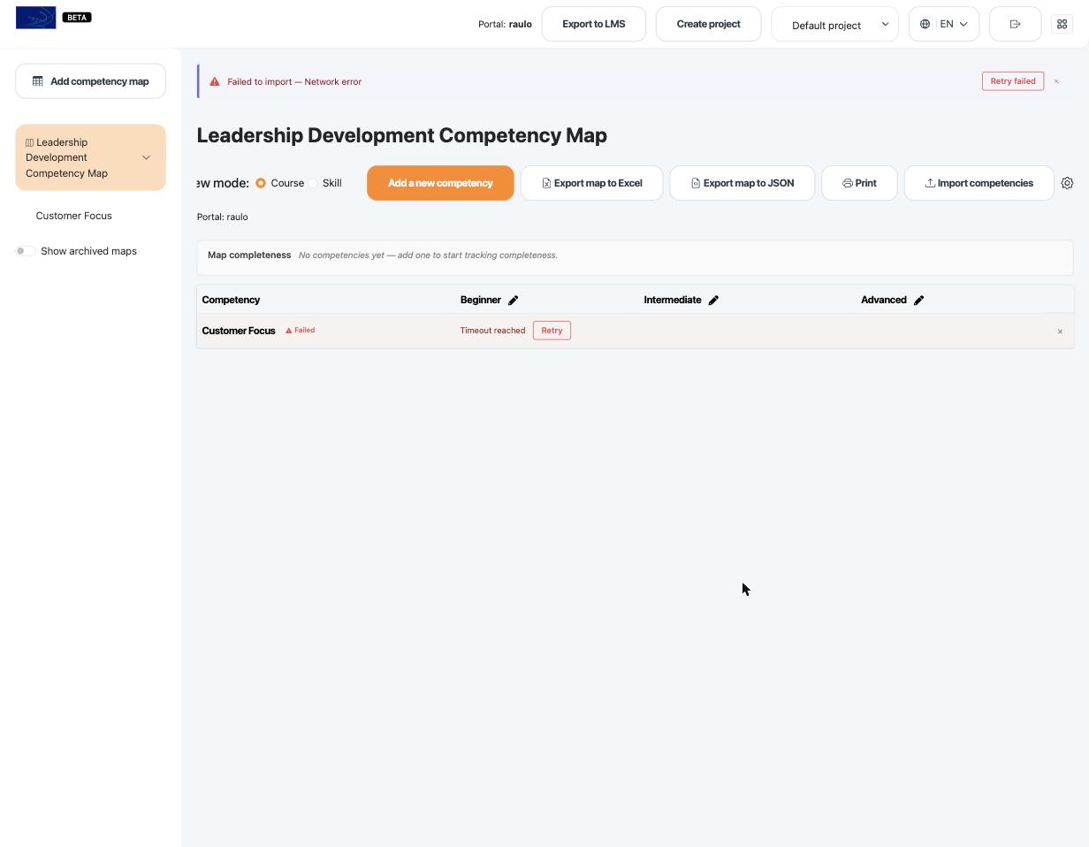Remove the Customer Focus row

[1060, 332]
